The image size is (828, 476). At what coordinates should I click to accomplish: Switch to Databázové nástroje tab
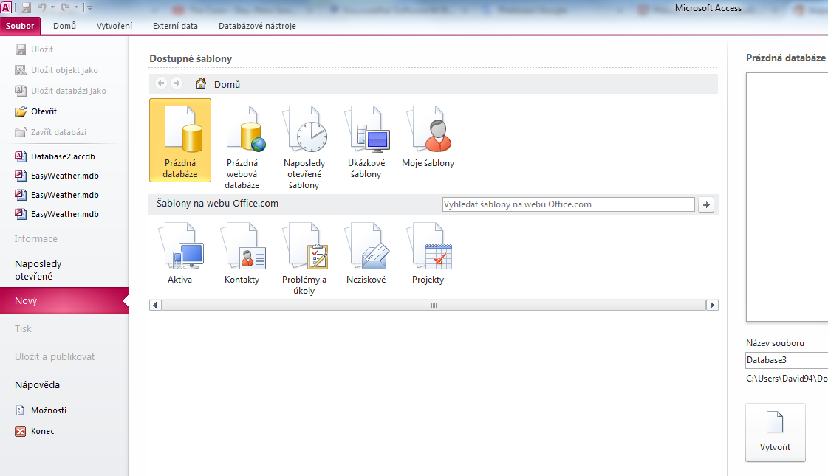tap(257, 26)
